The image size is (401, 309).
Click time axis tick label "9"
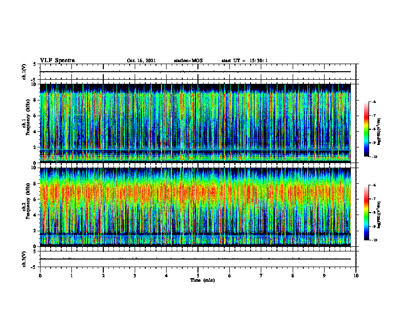[x=324, y=276]
